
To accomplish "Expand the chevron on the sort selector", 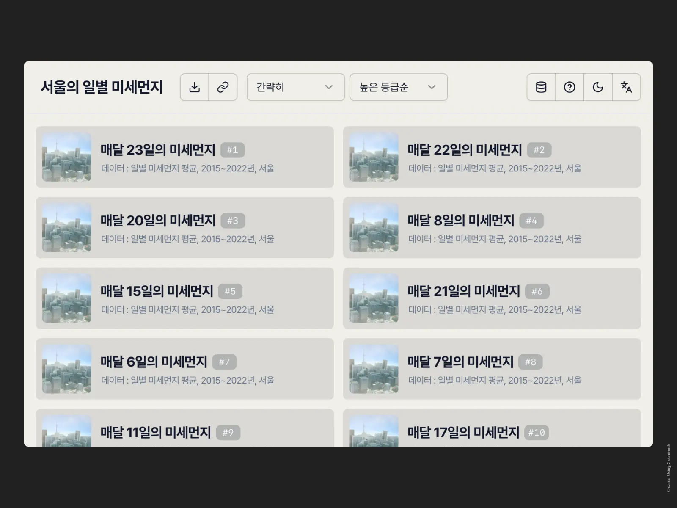I will (432, 87).
